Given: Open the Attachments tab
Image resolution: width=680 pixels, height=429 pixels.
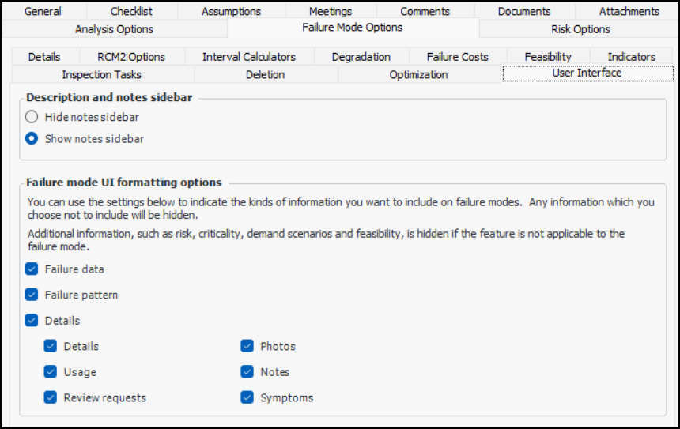Looking at the screenshot, I should [629, 11].
